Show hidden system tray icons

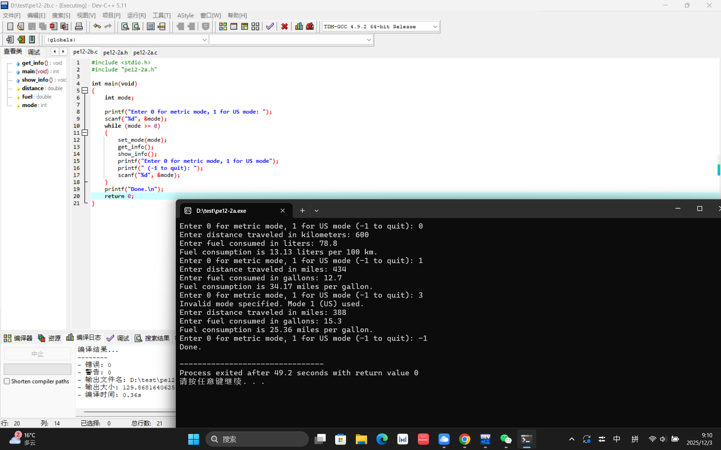pyautogui.click(x=571, y=439)
